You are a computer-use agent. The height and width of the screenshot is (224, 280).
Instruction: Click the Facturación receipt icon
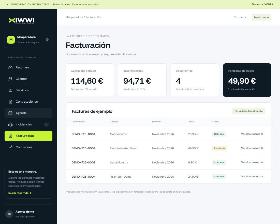[10, 136]
